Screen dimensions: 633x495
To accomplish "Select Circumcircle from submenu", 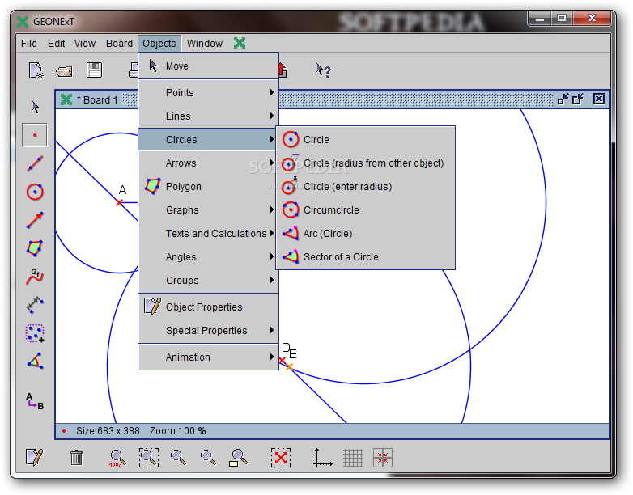I will tap(365, 209).
